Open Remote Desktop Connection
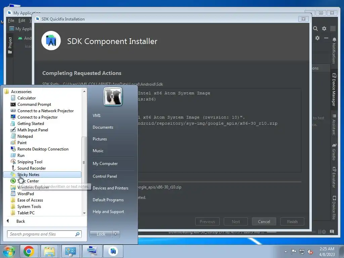The height and width of the screenshot is (258, 344). click(43, 149)
